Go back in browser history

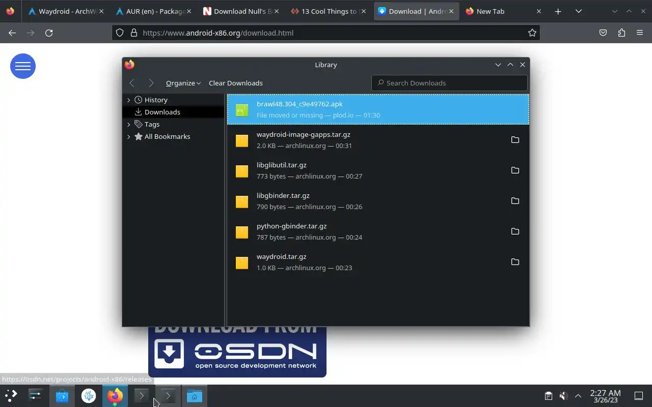point(12,33)
